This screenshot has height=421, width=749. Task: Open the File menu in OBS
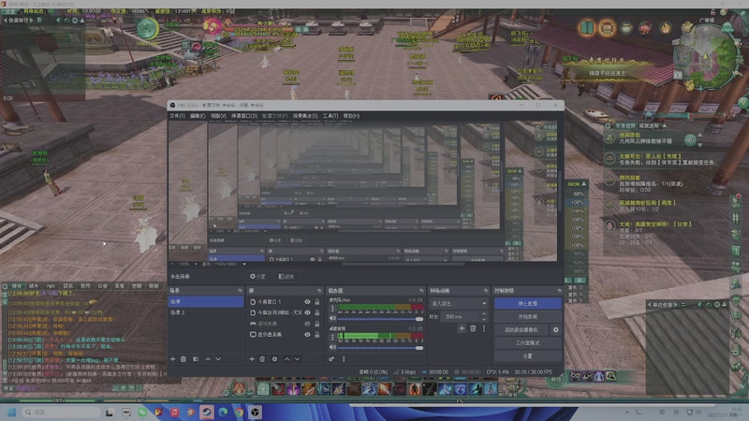pyautogui.click(x=177, y=116)
